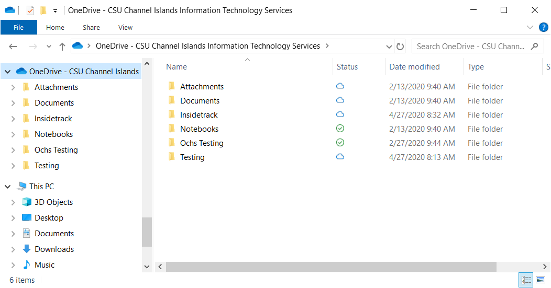Click the synced checkmark status for Notebooks
The height and width of the screenshot is (288, 551).
click(x=340, y=129)
